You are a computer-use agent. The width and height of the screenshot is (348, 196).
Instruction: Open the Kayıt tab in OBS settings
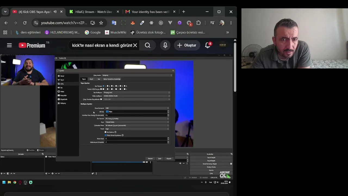[x=91, y=79]
